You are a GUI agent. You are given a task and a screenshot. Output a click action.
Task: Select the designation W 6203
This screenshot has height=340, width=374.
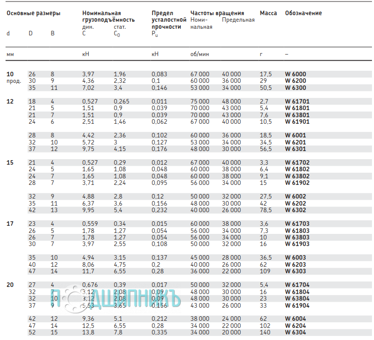295,265
